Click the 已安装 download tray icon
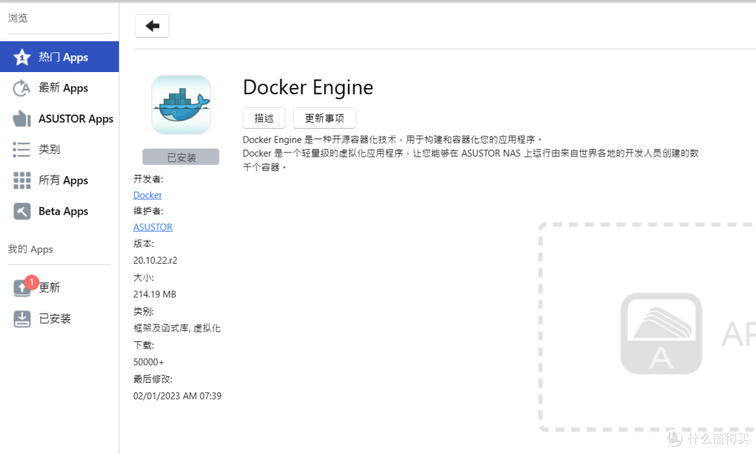This screenshot has height=454, width=756. tap(22, 318)
